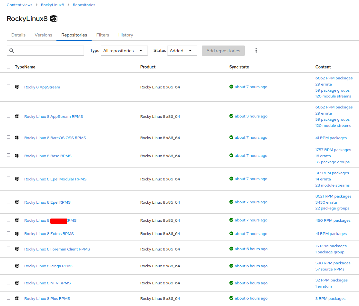This screenshot has width=359, height=306.
Task: Go to Content views breadcrumb
Action: pyautogui.click(x=19, y=5)
